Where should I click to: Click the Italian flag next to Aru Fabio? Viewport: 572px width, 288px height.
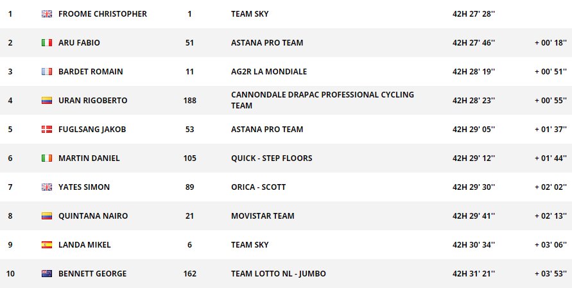(46, 43)
